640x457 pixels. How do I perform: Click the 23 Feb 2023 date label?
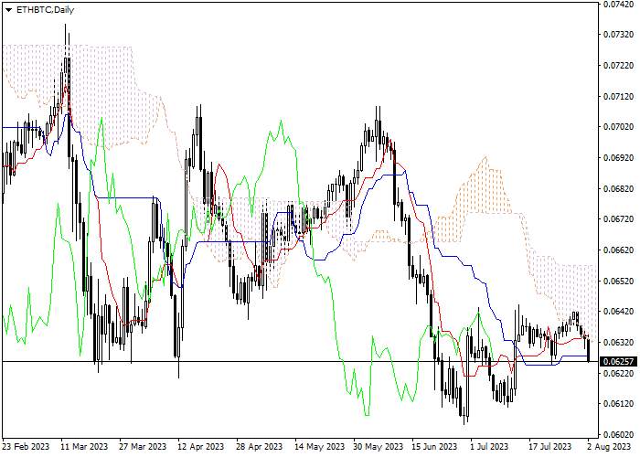(27, 447)
